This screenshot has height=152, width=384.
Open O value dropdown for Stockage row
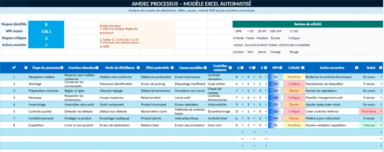[254, 84]
